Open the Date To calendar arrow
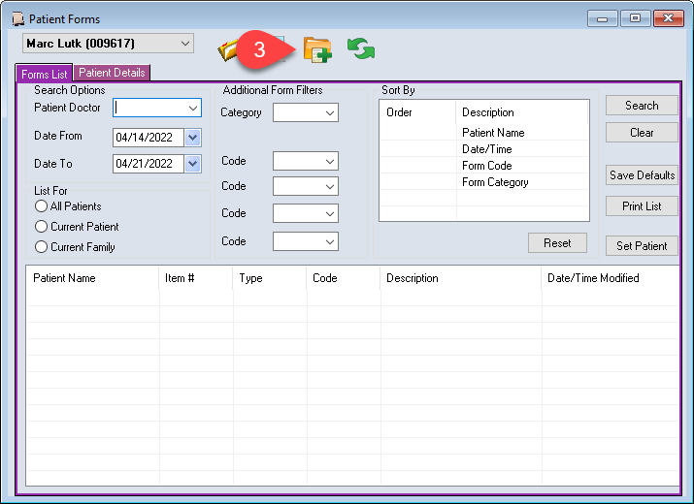Image resolution: width=694 pixels, height=504 pixels. [192, 164]
